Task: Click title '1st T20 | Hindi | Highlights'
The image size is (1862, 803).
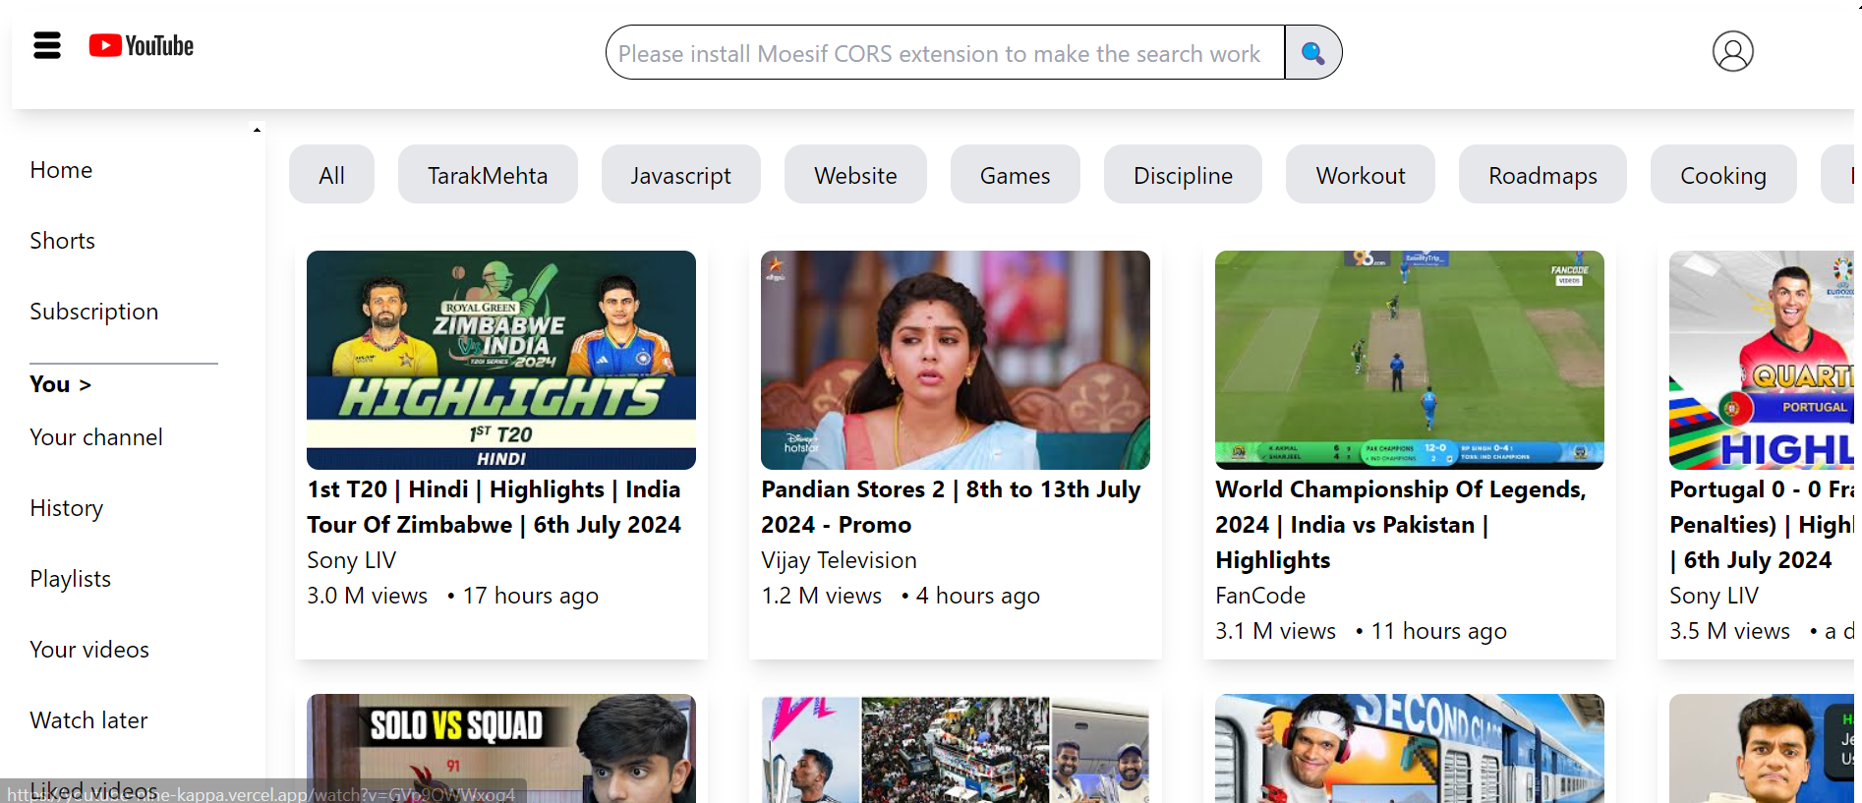Action: point(494,507)
